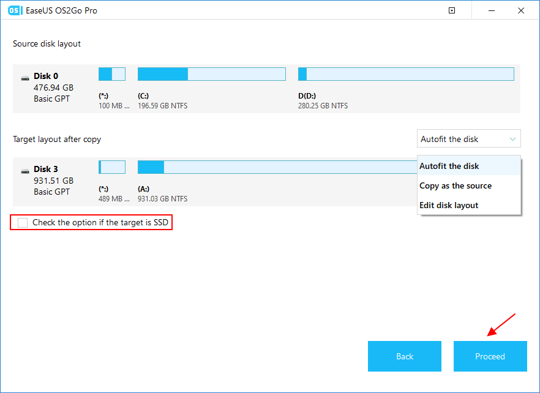540x393 pixels.
Task: Select the D: partition block on Disk 0
Action: pos(406,73)
